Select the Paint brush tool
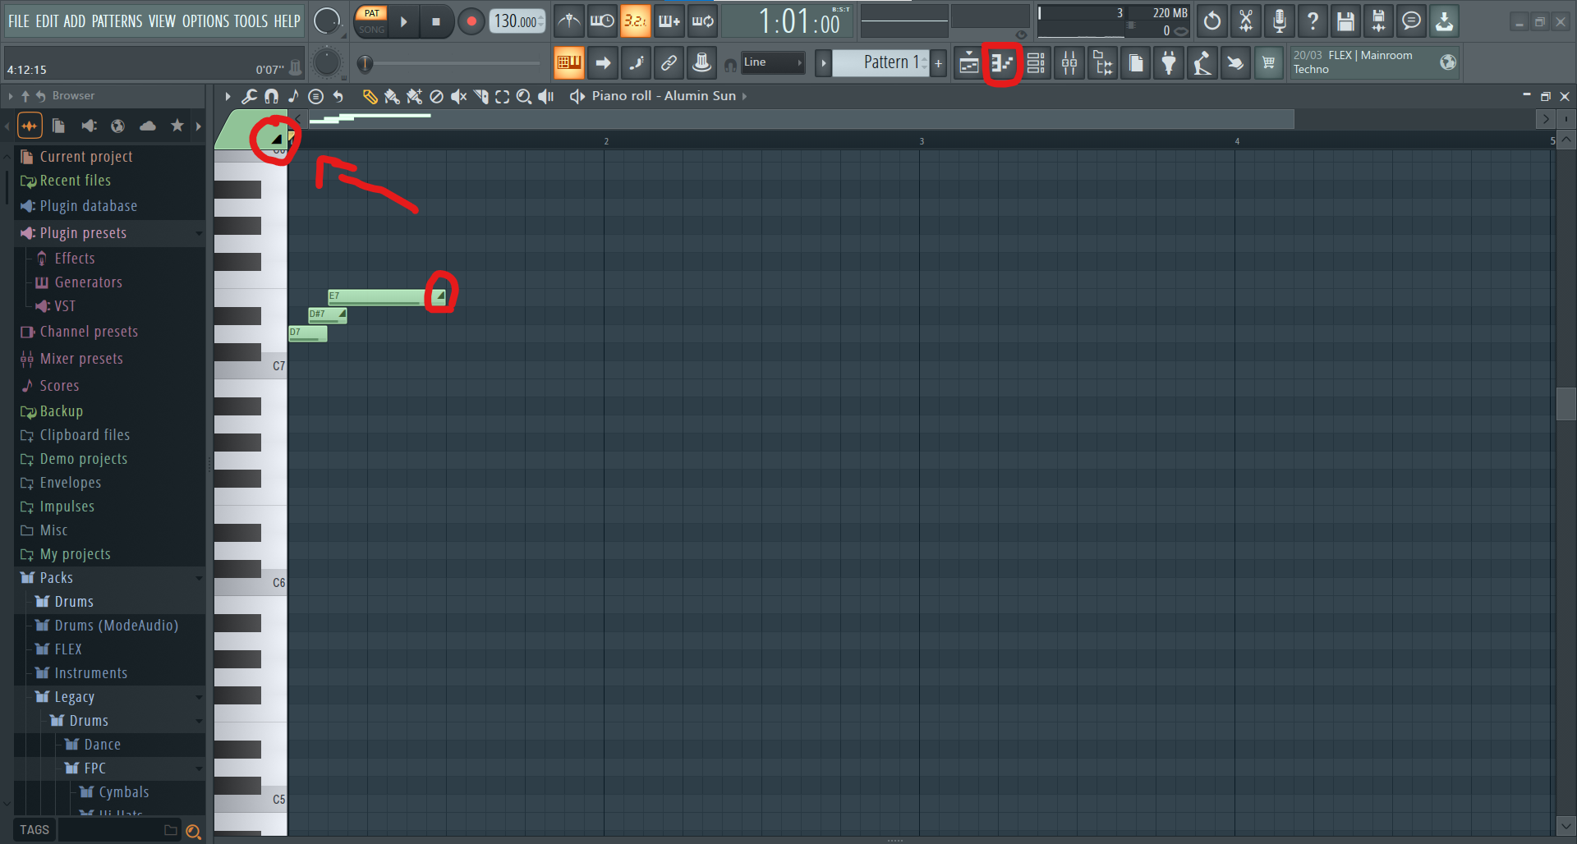This screenshot has width=1577, height=844. (x=393, y=97)
